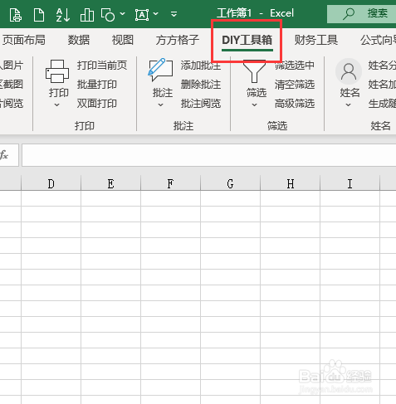Click 双面打印 button
396x404 pixels.
point(97,104)
